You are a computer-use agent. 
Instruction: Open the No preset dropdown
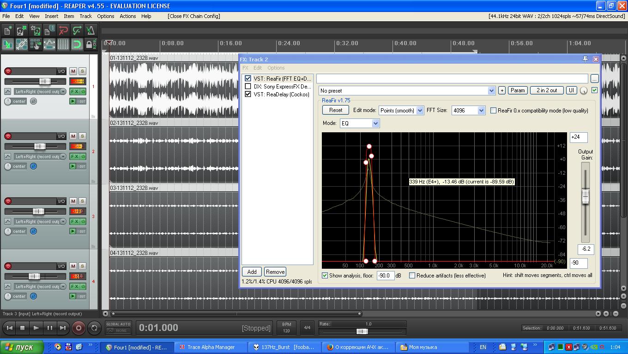(x=407, y=90)
